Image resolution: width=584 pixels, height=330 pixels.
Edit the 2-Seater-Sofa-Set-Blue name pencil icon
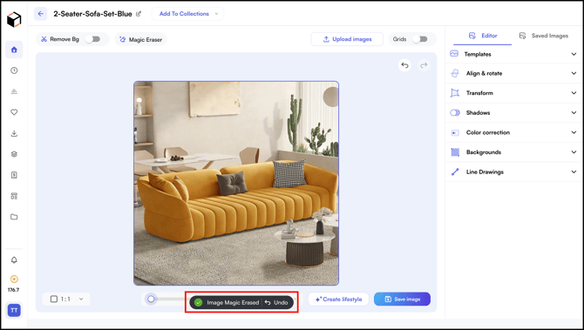click(139, 14)
